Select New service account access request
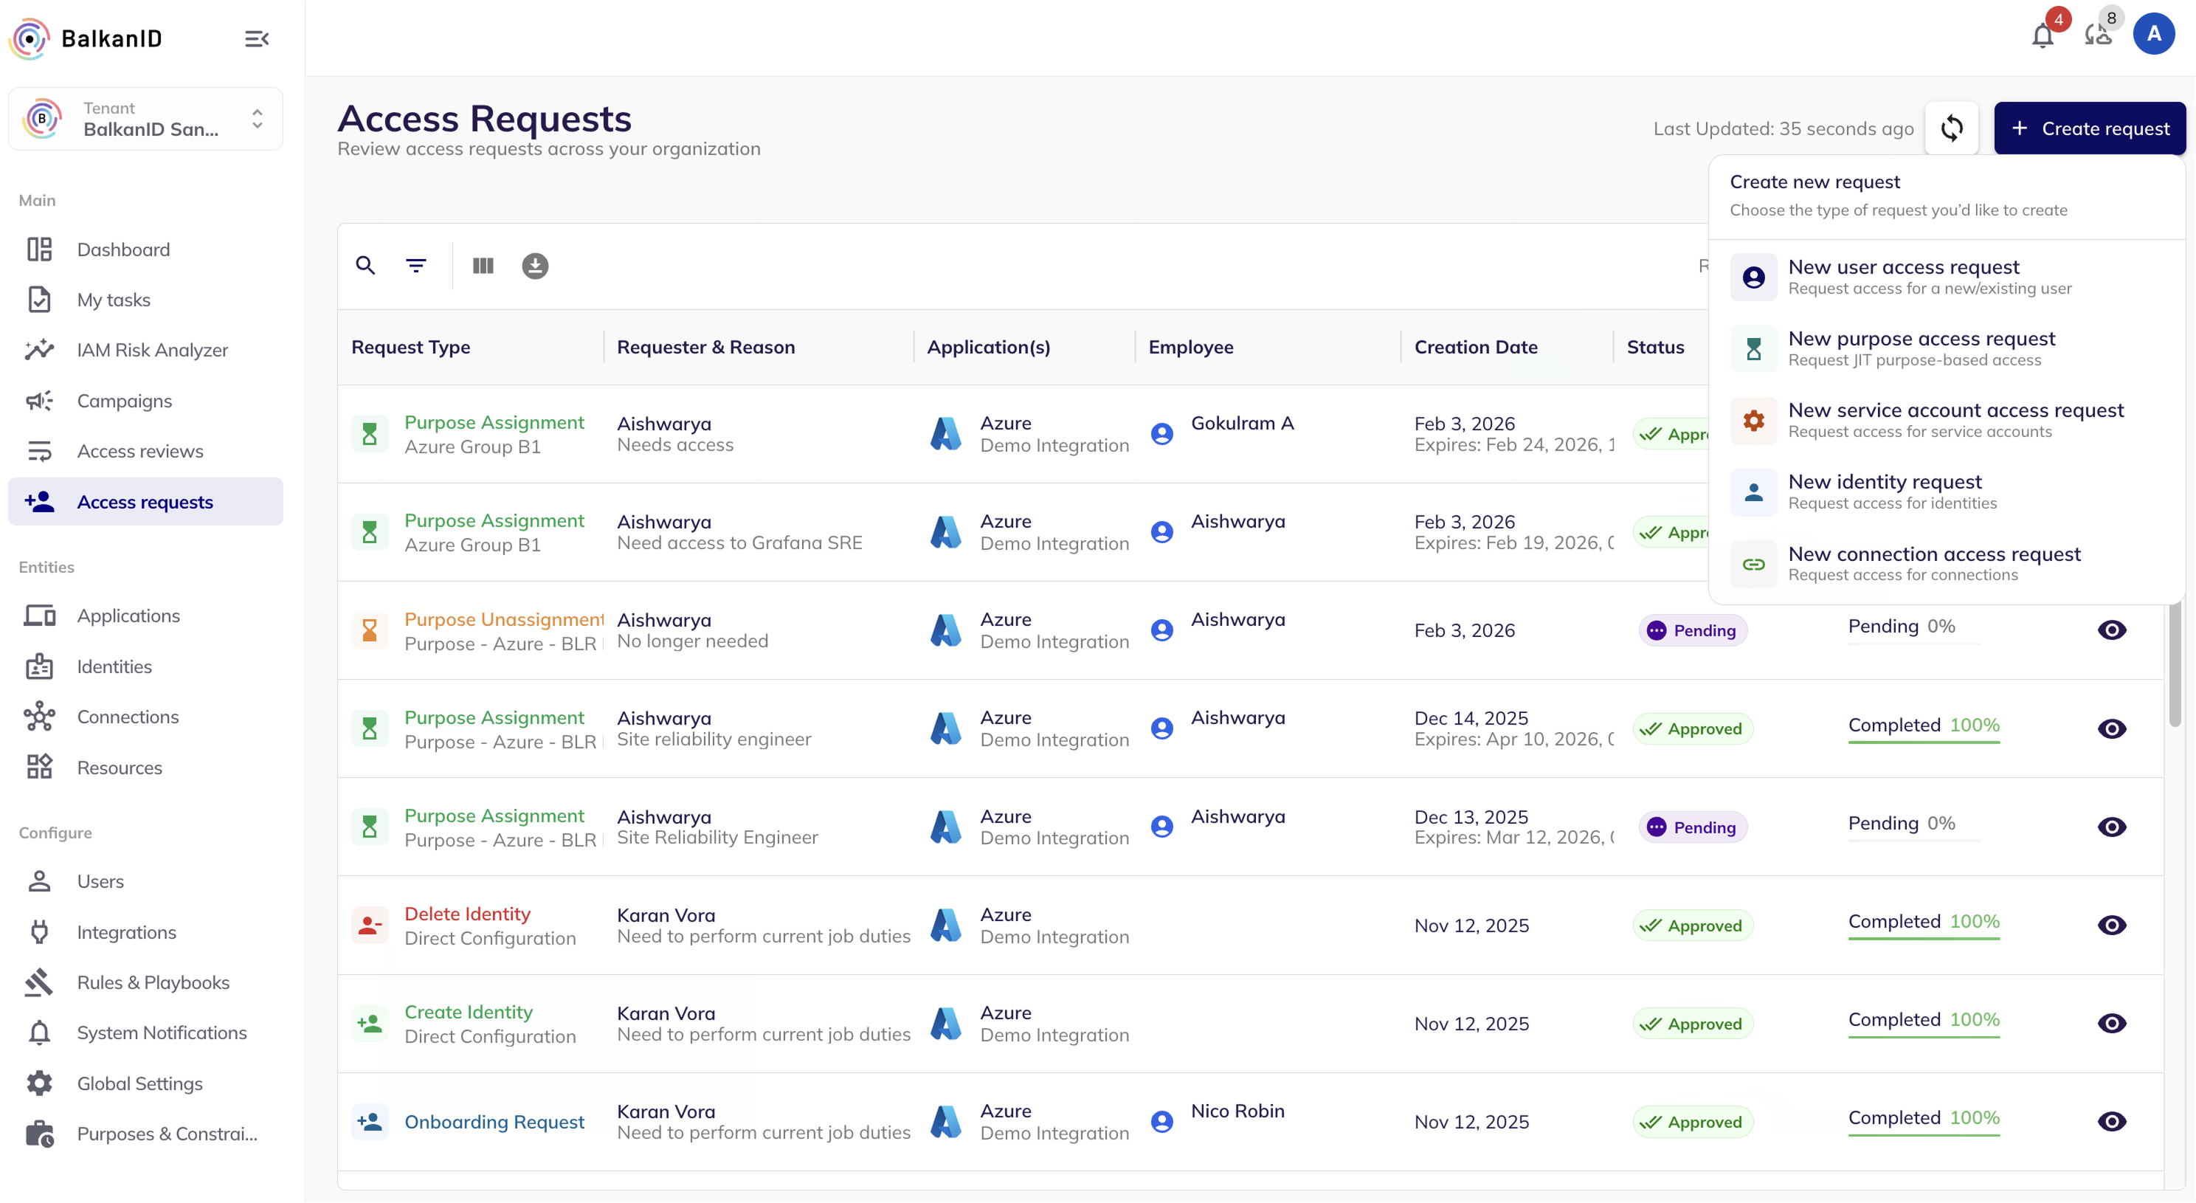The width and height of the screenshot is (2196, 1203). (1955, 421)
